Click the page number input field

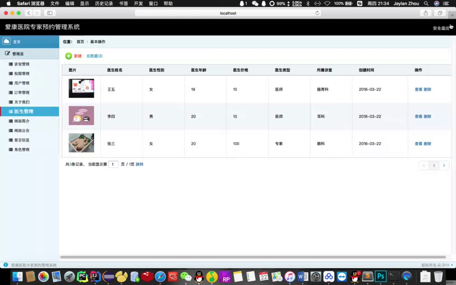tap(113, 164)
